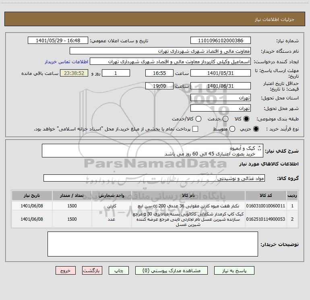Click product code 0160310010060011
The width and height of the screenshot is (310, 300).
pyautogui.click(x=266, y=206)
